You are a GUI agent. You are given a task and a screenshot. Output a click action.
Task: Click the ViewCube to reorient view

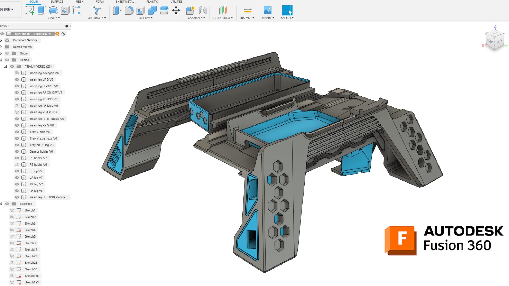pyautogui.click(x=494, y=40)
